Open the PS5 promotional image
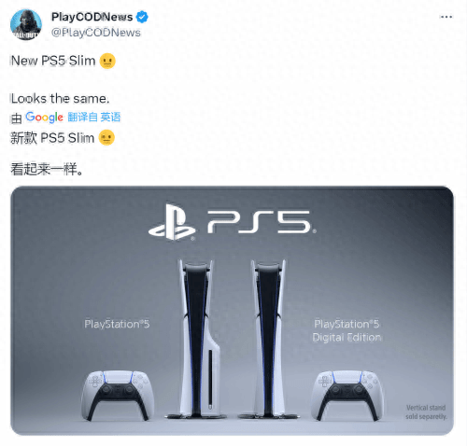This screenshot has height=446, width=467. pyautogui.click(x=232, y=311)
